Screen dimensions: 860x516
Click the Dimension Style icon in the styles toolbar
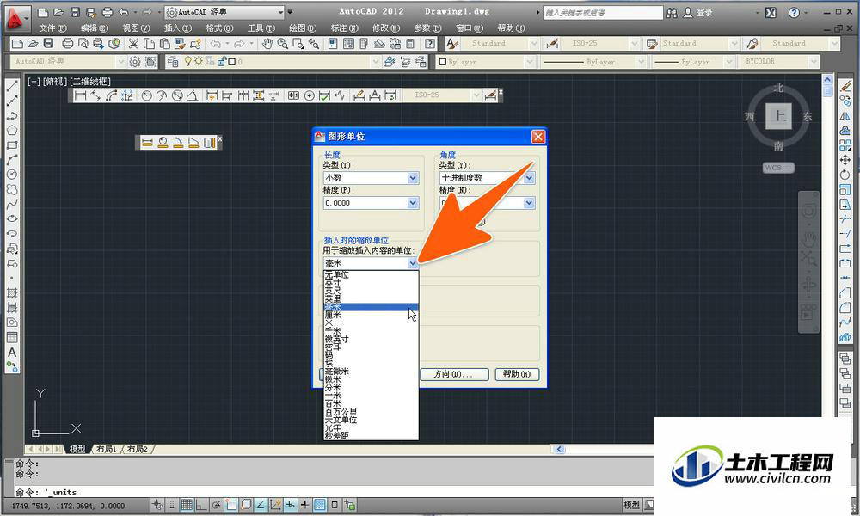pos(552,43)
